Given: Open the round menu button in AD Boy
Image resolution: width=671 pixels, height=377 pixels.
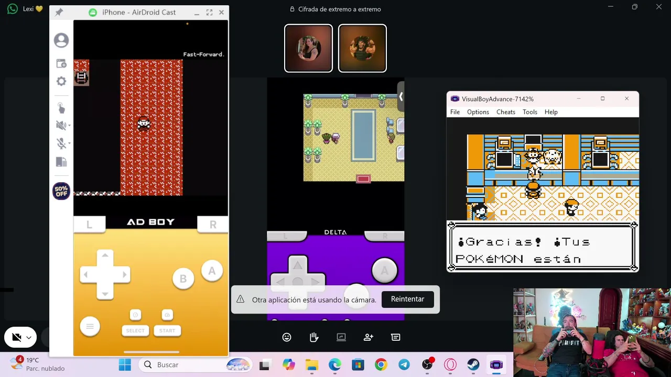Looking at the screenshot, I should (x=90, y=327).
